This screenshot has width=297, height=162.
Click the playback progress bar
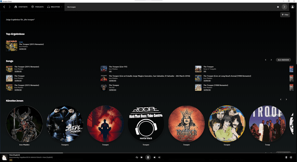[148, 153]
